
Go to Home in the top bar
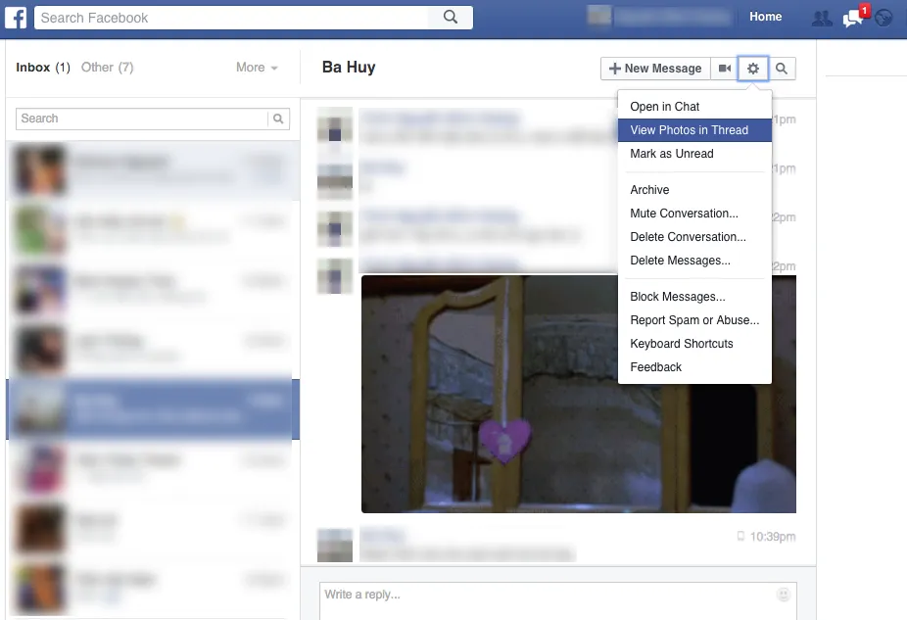click(765, 17)
